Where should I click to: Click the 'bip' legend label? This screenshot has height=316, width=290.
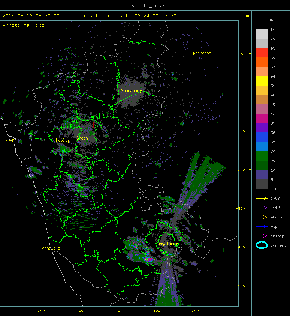(x=274, y=227)
